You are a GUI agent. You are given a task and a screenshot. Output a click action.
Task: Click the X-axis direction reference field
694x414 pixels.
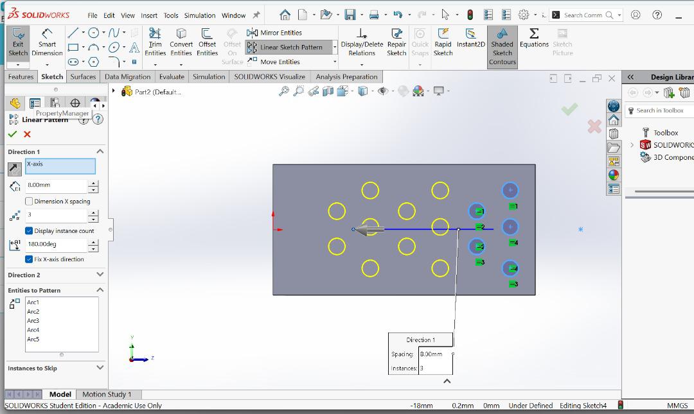pyautogui.click(x=60, y=166)
